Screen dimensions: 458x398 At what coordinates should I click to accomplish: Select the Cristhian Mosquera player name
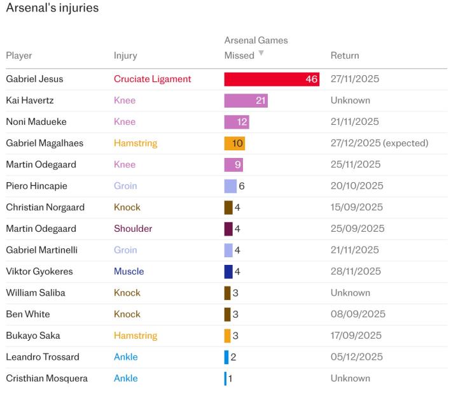click(47, 378)
